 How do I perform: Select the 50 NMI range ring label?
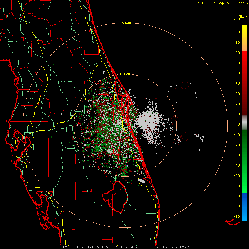coord(125,74)
